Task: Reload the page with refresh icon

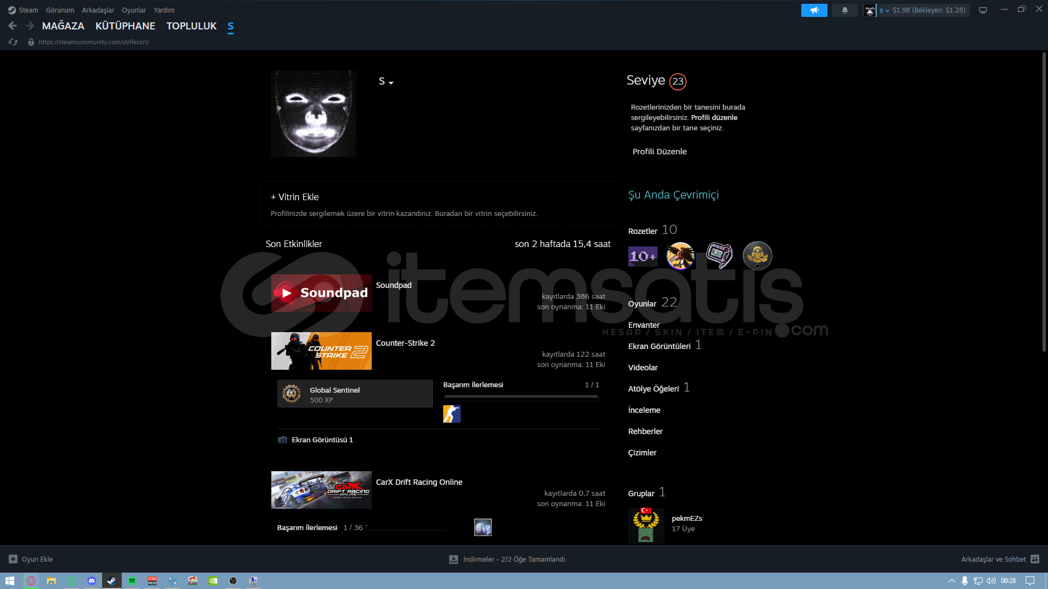Action: coord(13,42)
